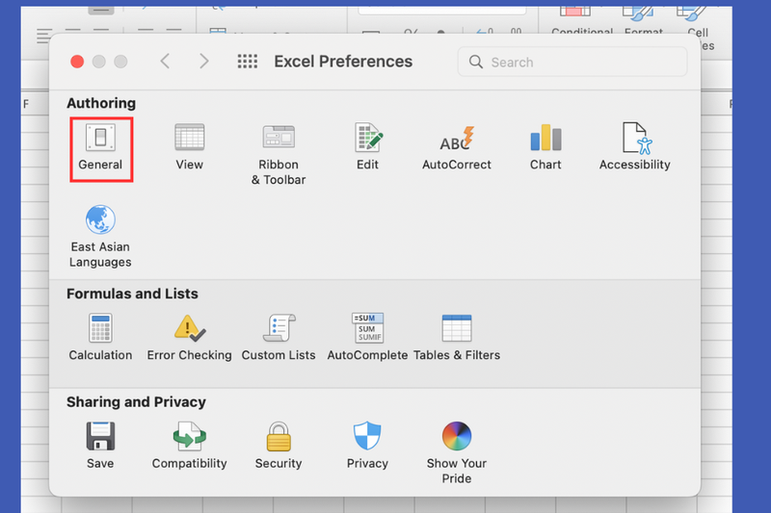The height and width of the screenshot is (513, 771).
Task: Click the Show All grid button
Action: pos(248,62)
